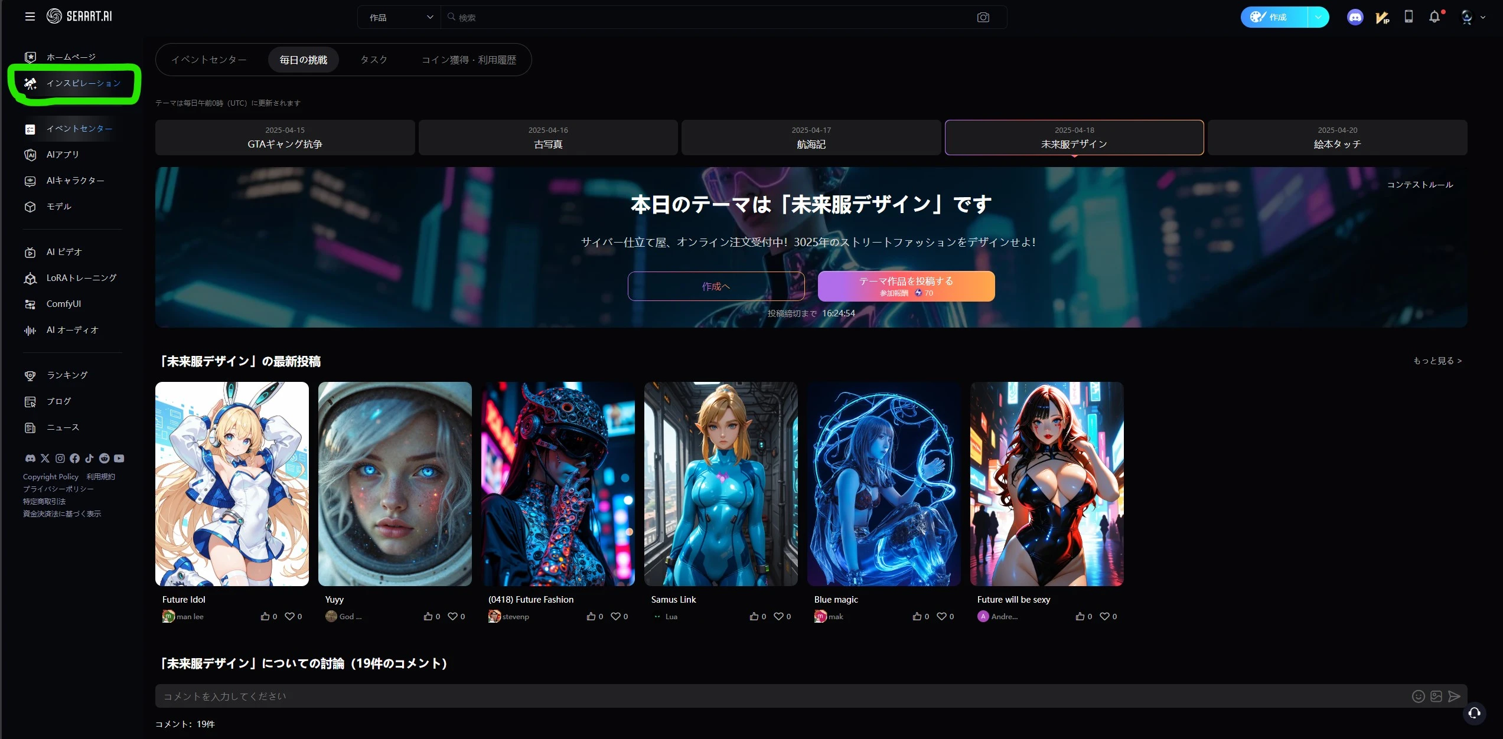The width and height of the screenshot is (1503, 739).
Task: Open the notifications bell
Action: [x=1434, y=17]
